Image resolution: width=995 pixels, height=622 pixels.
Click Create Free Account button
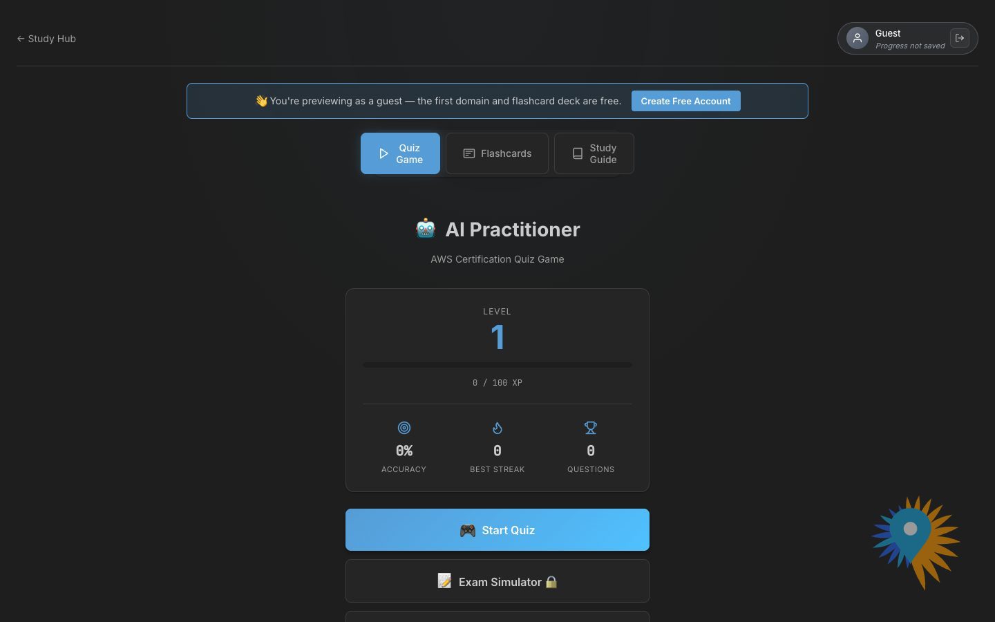pyautogui.click(x=685, y=101)
